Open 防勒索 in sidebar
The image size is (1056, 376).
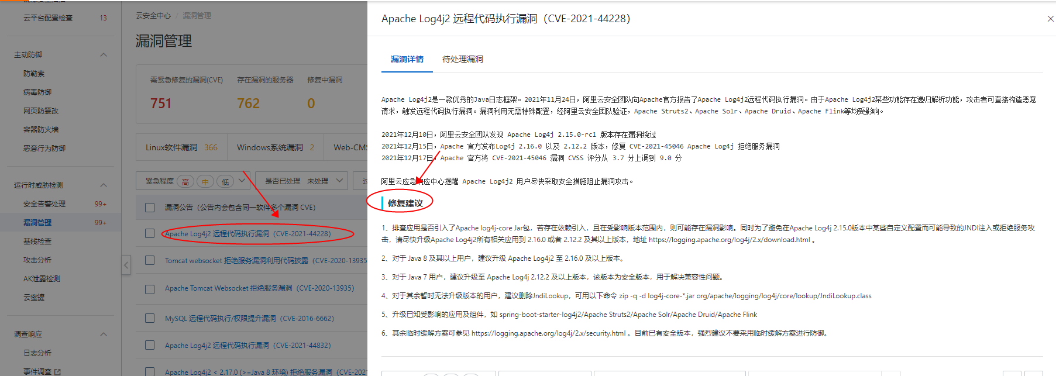coord(34,74)
